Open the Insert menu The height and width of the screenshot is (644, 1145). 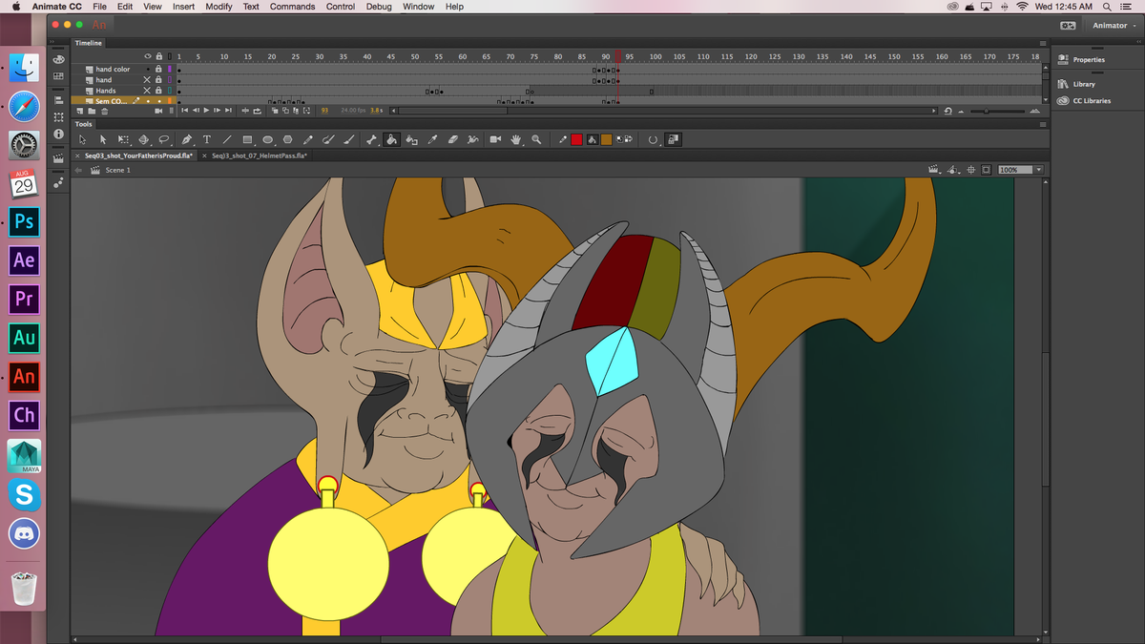[x=183, y=7]
